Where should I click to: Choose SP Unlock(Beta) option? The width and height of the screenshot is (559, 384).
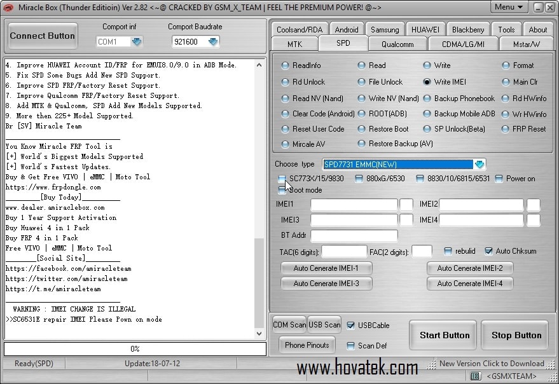point(427,129)
